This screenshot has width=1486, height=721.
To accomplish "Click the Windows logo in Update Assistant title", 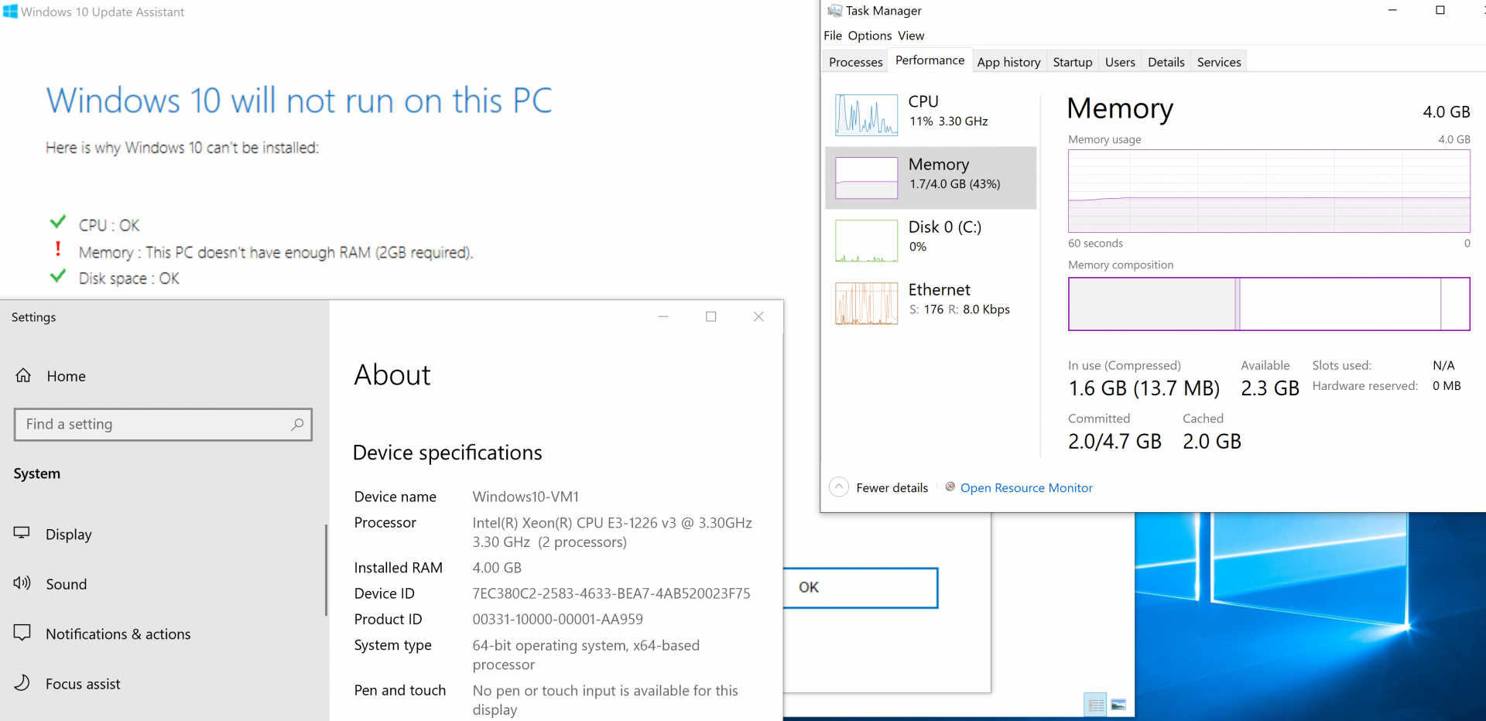I will [x=10, y=12].
